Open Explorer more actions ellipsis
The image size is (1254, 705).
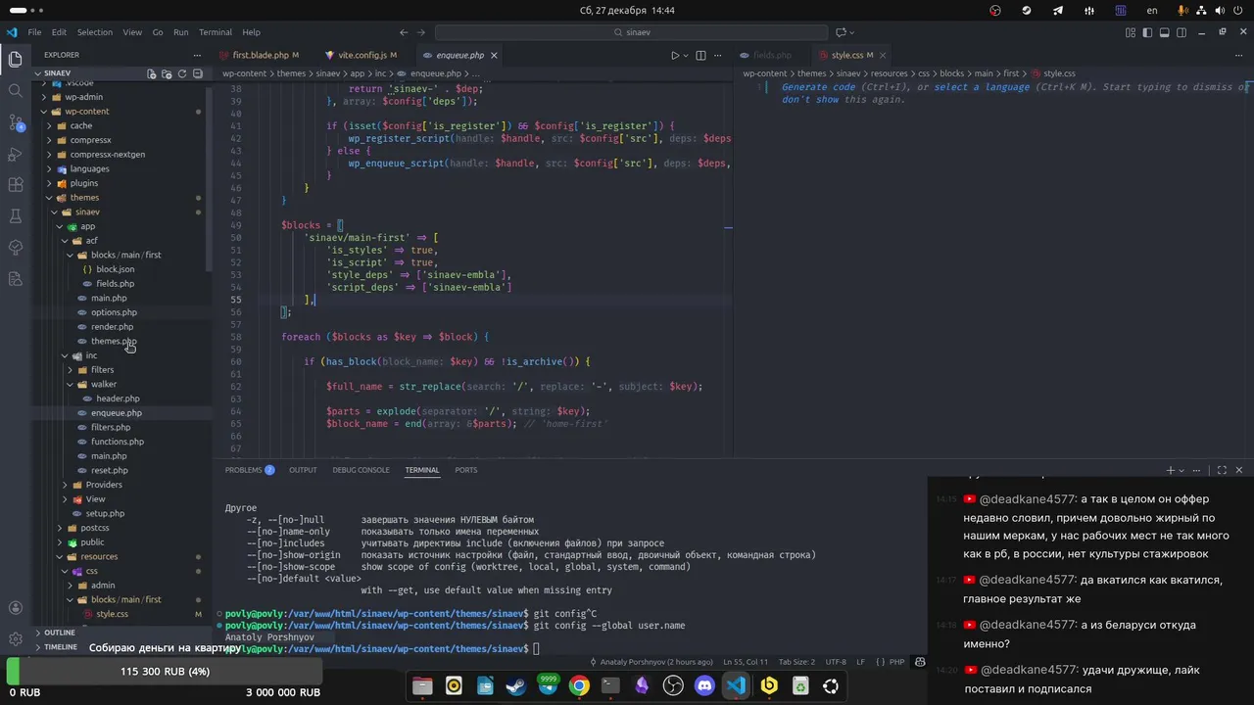click(197, 55)
